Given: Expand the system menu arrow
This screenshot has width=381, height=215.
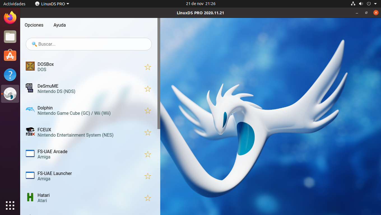Looking at the screenshot, I should pos(375,4).
